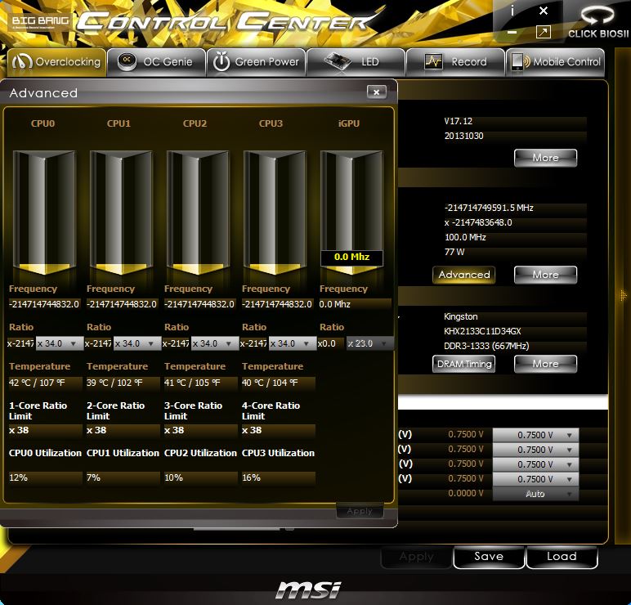
Task: Click the info 'i' icon
Action: [512, 11]
